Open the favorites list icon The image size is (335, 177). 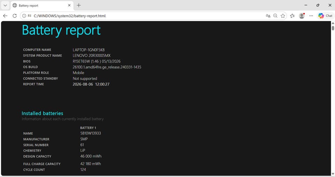(292, 16)
